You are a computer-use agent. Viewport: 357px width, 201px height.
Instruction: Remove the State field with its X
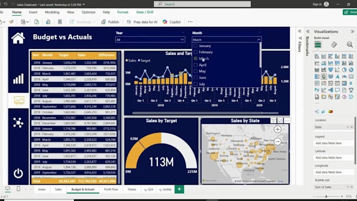352,127
